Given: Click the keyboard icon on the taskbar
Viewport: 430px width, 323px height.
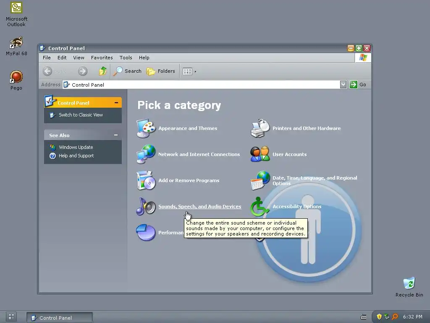Looking at the screenshot, I should tap(364, 317).
